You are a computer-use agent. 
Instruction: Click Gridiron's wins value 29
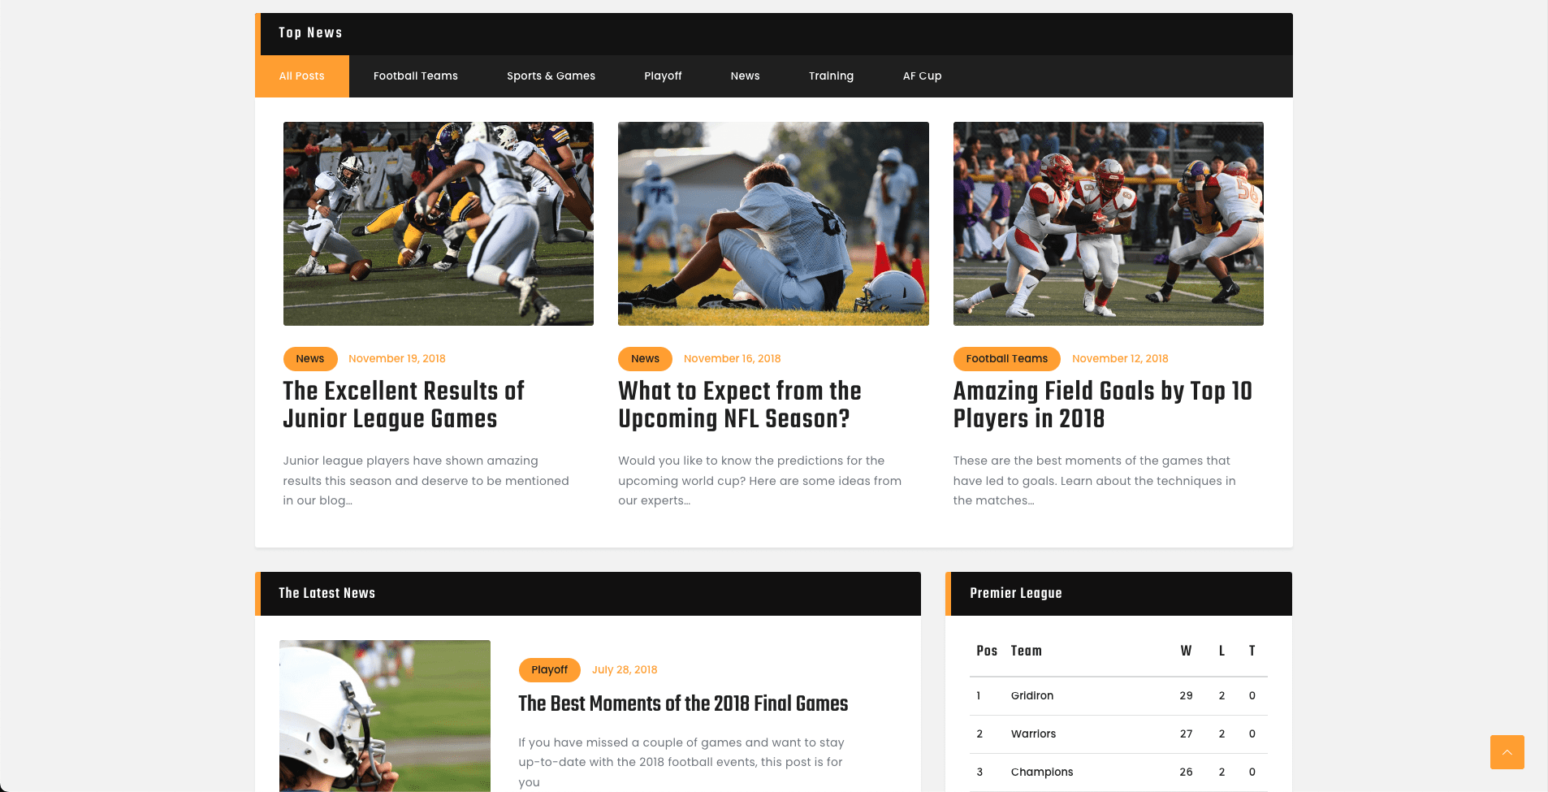1186,696
